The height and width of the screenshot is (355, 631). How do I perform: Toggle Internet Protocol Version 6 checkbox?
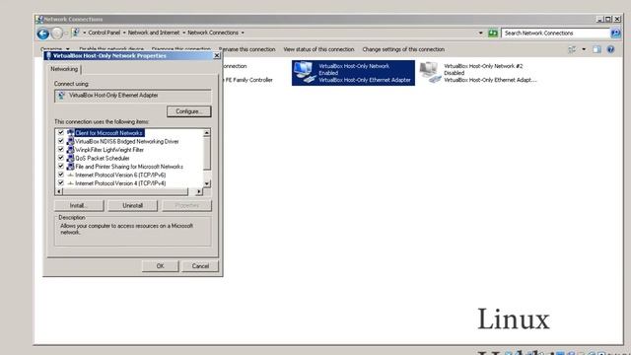61,175
